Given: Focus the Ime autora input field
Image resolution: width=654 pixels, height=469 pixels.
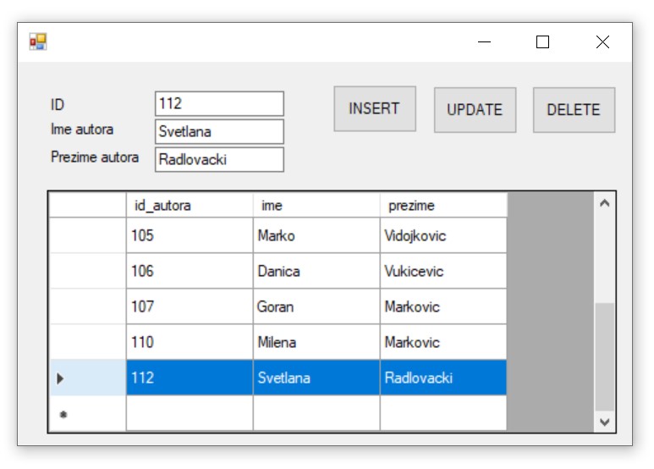Looking at the screenshot, I should pyautogui.click(x=219, y=132).
